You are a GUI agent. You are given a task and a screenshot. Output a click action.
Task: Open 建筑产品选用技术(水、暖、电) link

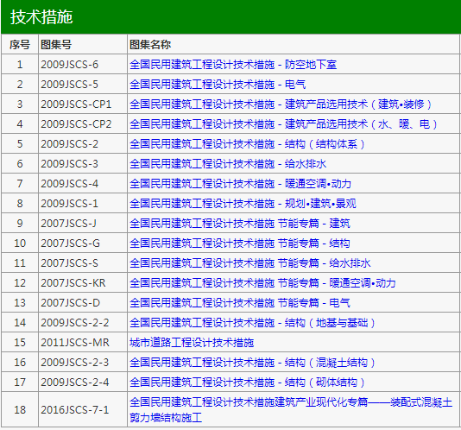point(283,124)
